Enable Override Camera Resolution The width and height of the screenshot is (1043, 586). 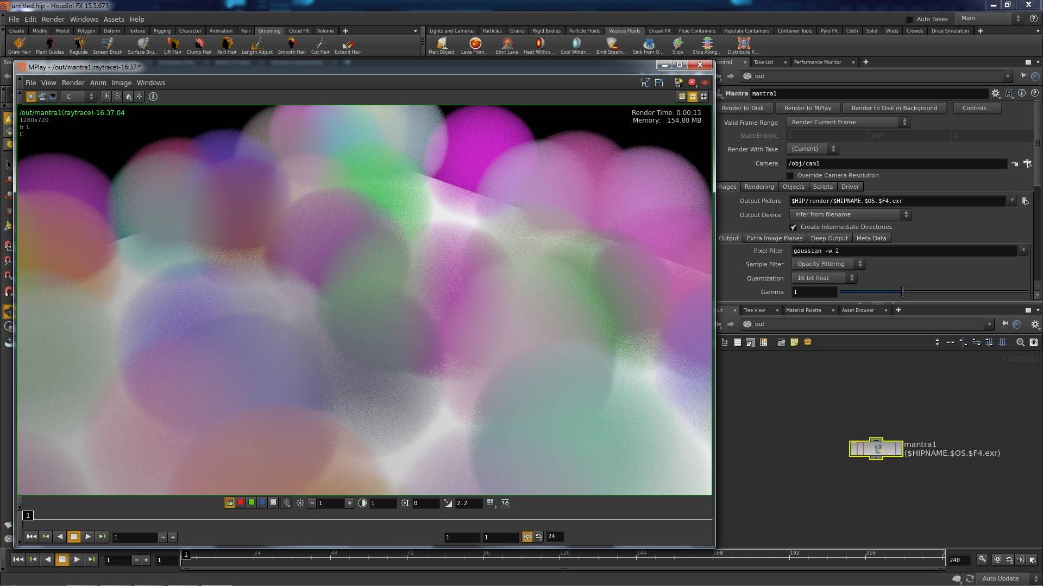tap(790, 176)
